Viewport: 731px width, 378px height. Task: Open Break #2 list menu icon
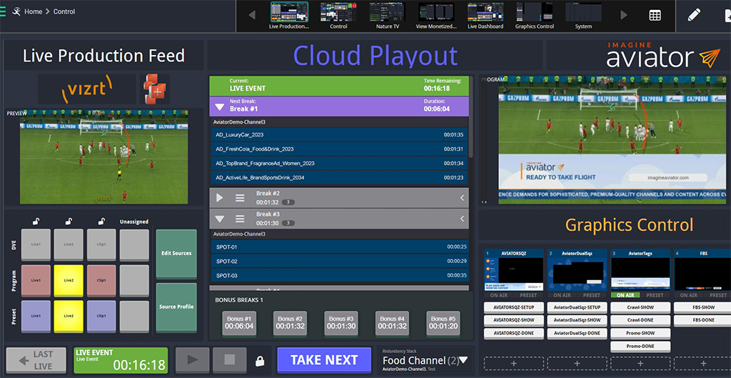coord(240,198)
